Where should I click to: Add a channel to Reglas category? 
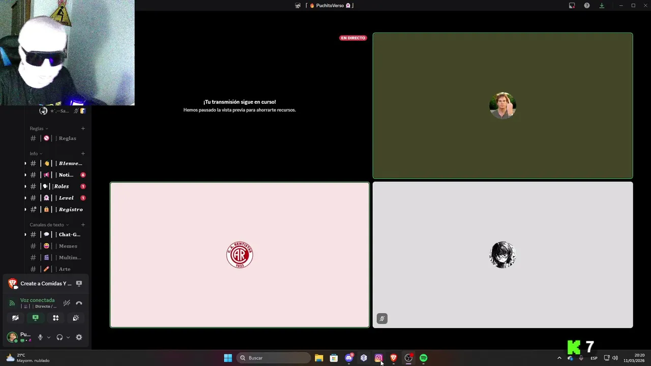[83, 129]
